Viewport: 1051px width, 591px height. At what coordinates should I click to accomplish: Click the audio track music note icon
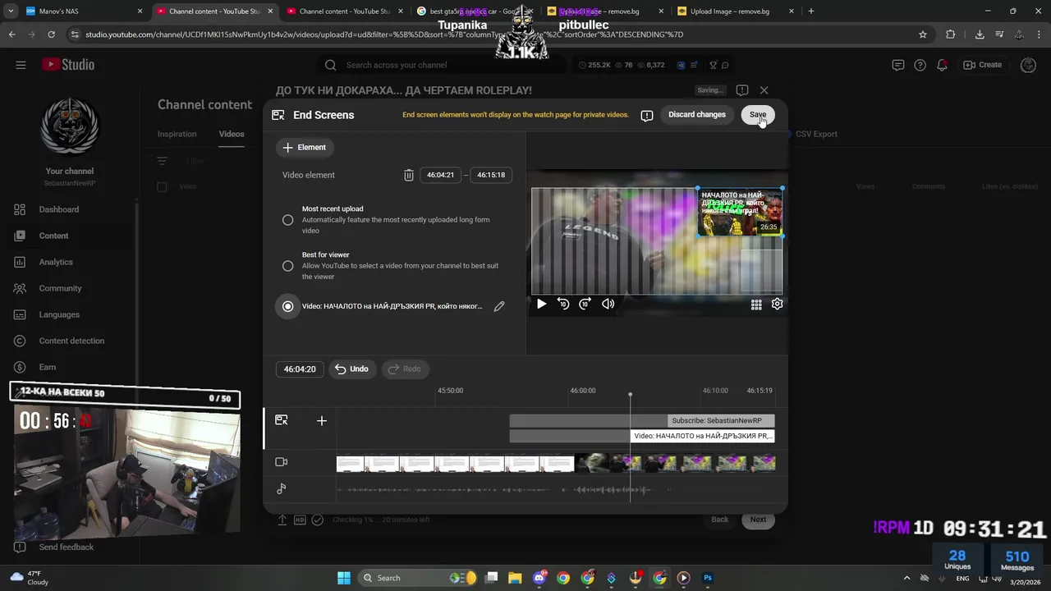[x=281, y=489]
